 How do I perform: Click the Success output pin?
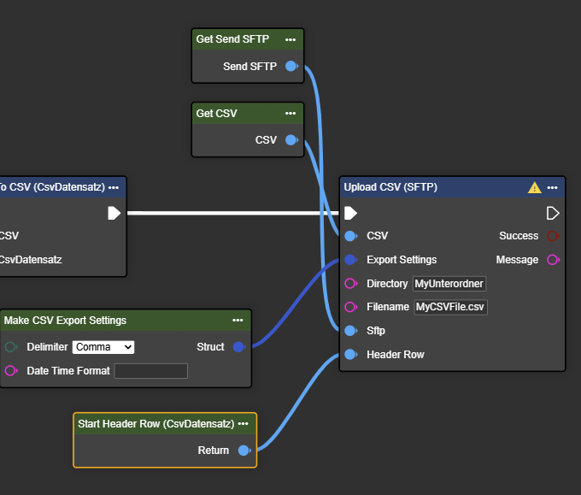pos(553,236)
